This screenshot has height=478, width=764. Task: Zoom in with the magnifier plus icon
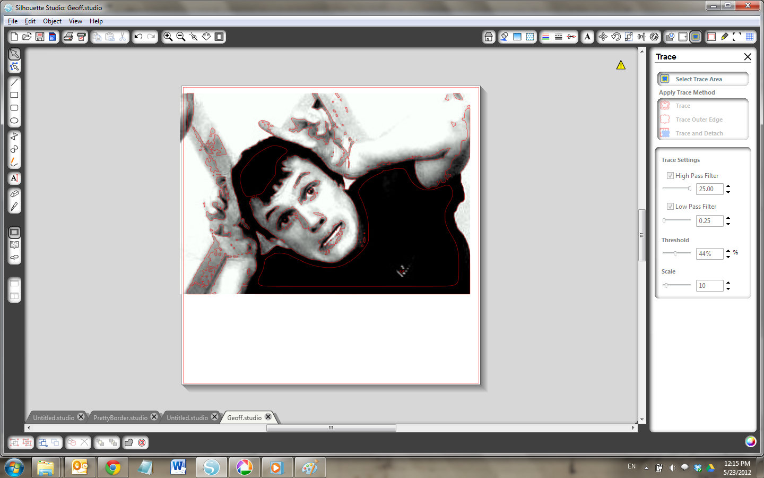pos(168,37)
